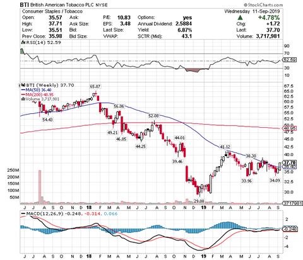Click the red -0.314 signal value
This screenshot has width=303, height=260.
pyautogui.click(x=92, y=214)
